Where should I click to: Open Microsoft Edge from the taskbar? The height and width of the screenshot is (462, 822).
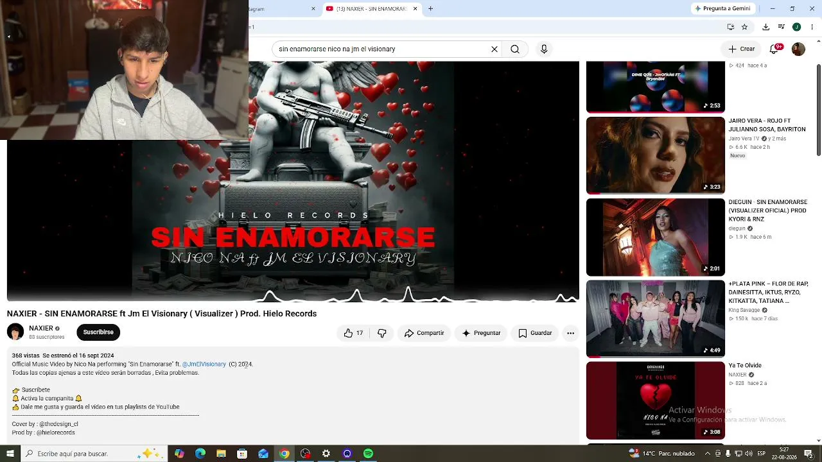pos(200,454)
